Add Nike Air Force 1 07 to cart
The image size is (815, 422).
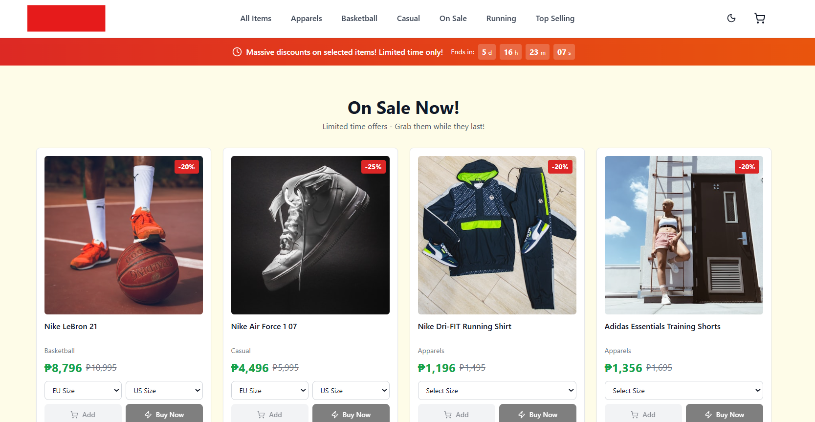coord(270,413)
